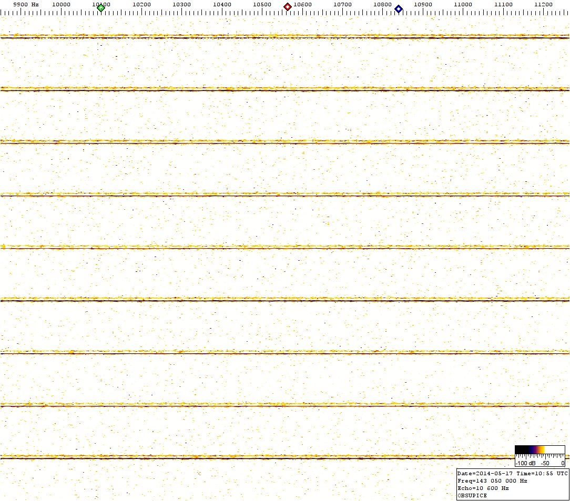Click the 10000 tick label on ruler
Screen dimensions: 570x501
coord(62,4)
